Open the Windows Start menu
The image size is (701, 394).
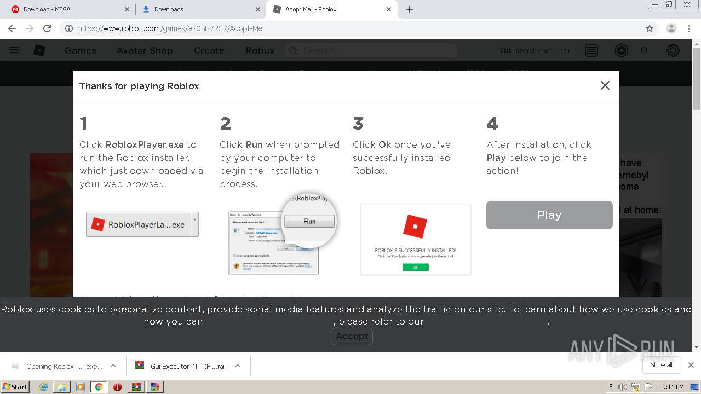15,387
